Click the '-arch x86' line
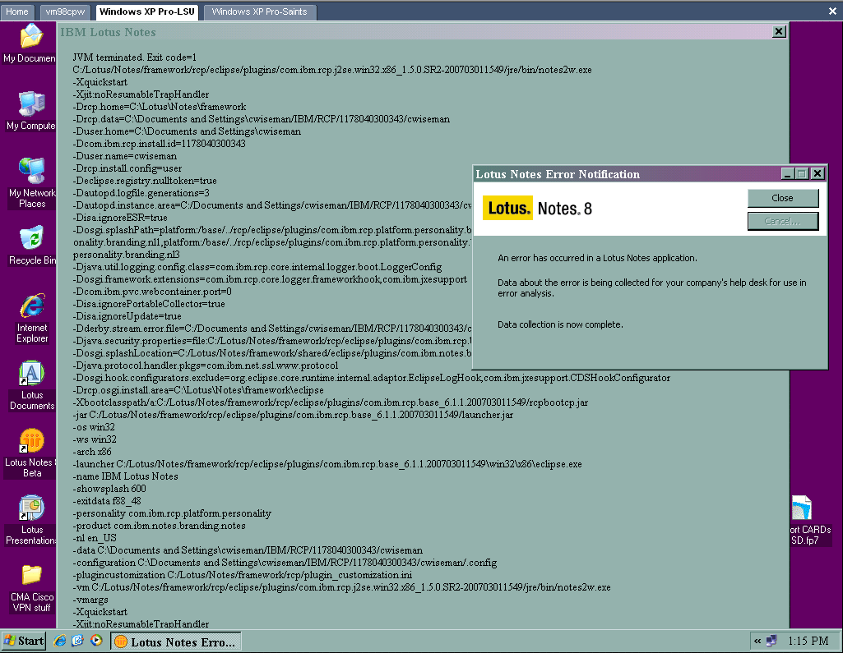Viewport: 843px width, 653px height. coord(93,452)
